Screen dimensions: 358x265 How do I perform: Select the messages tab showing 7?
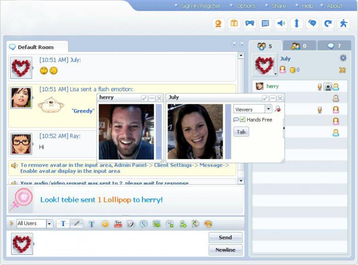tap(335, 46)
